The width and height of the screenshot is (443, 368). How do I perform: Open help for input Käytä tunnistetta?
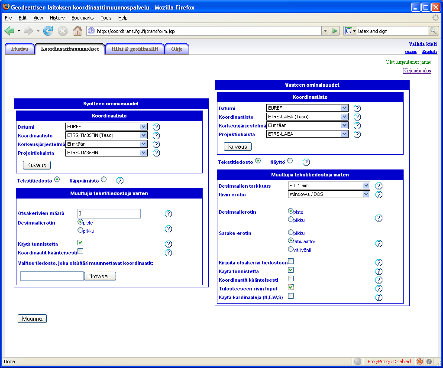pos(168,244)
